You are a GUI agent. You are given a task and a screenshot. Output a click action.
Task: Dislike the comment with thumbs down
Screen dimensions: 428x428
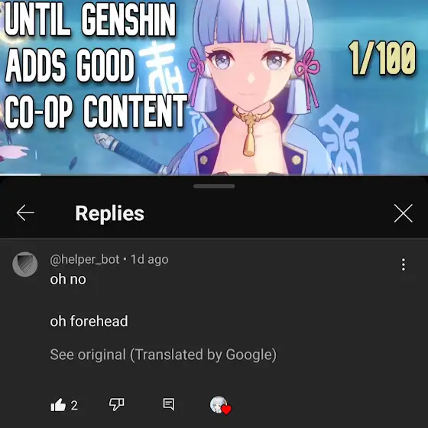tap(116, 404)
